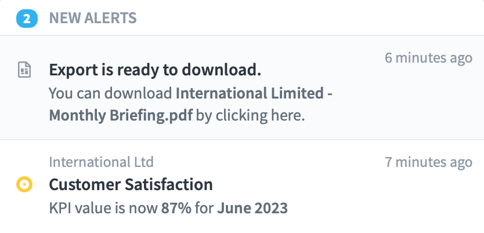Image resolution: width=484 pixels, height=233 pixels.
Task: Click the '7 minutes ago' timestamp
Action: point(428,162)
